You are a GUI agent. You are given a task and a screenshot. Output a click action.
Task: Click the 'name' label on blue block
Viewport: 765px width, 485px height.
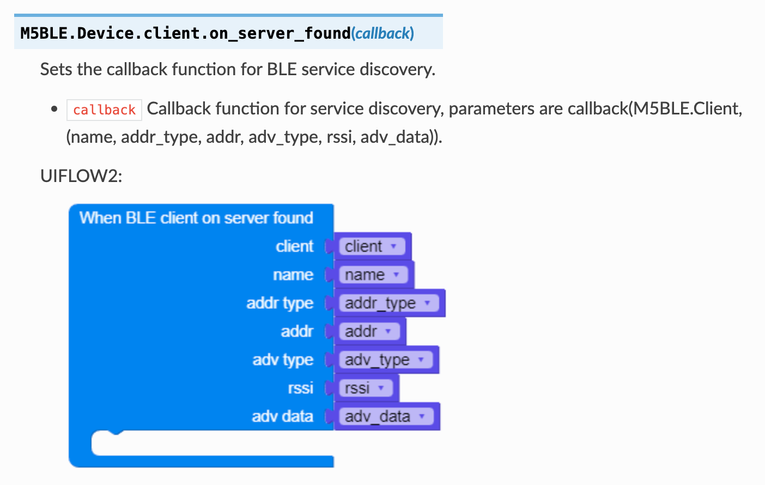tap(293, 275)
